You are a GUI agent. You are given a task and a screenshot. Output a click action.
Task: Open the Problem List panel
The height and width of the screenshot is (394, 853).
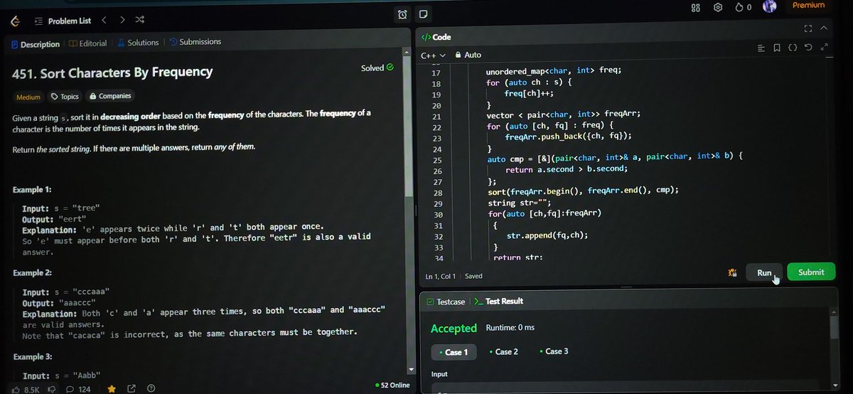(x=63, y=21)
